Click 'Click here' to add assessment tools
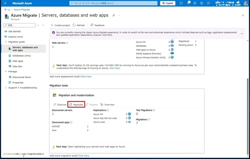The height and width of the screenshot is (159, 250). pos(86,77)
